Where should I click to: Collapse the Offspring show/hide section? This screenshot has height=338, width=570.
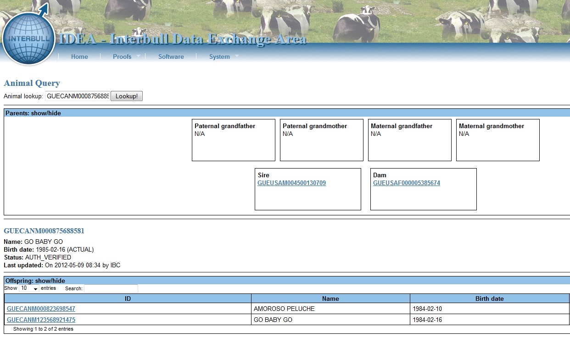[35, 281]
